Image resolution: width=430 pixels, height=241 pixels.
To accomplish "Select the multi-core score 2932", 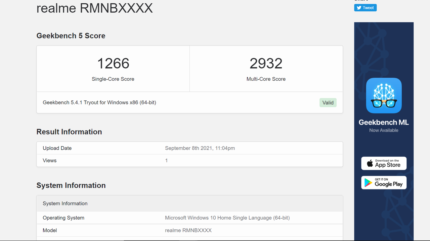I will tap(266, 63).
